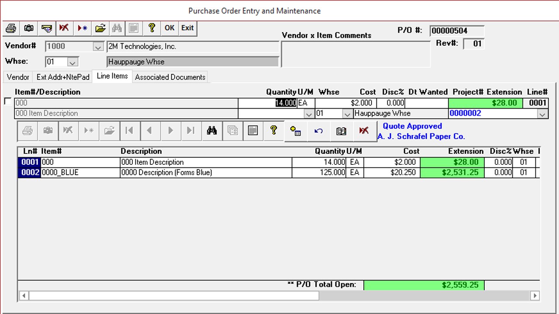Image resolution: width=559 pixels, height=314 pixels.
Task: Click the $20.250 cost cell
Action: pos(392,173)
